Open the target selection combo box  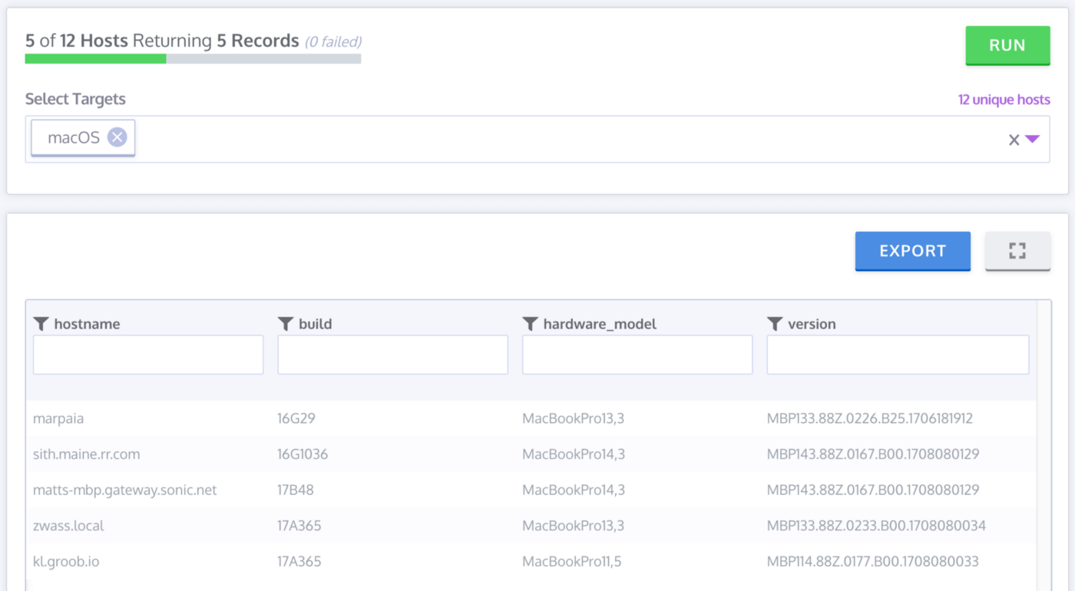[537, 138]
